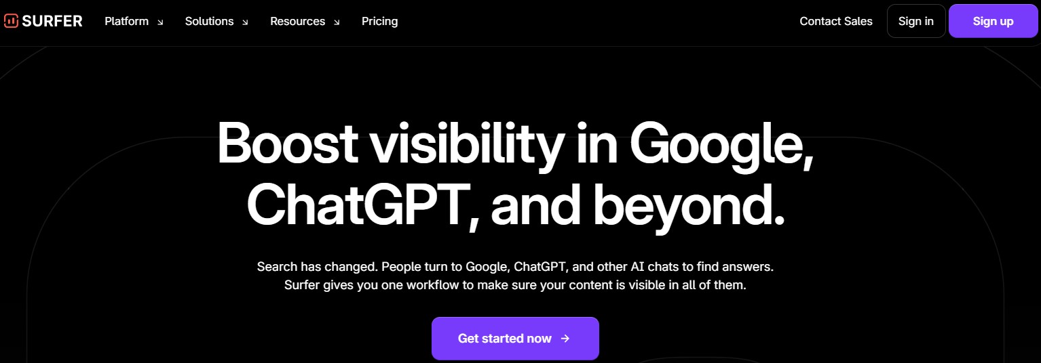The width and height of the screenshot is (1041, 363).
Task: Open the Contact Sales link
Action: (x=835, y=21)
